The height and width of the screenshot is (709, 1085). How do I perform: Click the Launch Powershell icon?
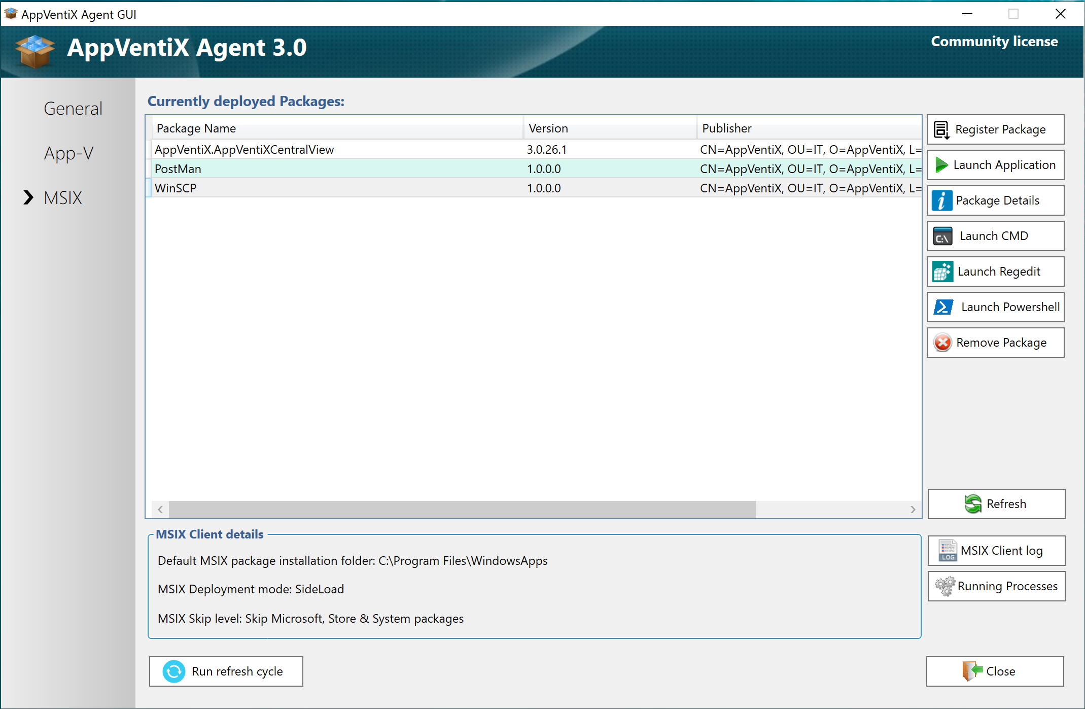pyautogui.click(x=943, y=307)
